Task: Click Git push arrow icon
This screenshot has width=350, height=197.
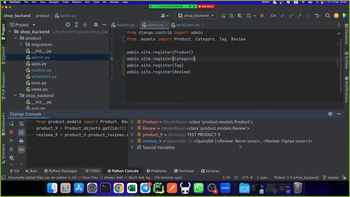Action: (x=300, y=16)
